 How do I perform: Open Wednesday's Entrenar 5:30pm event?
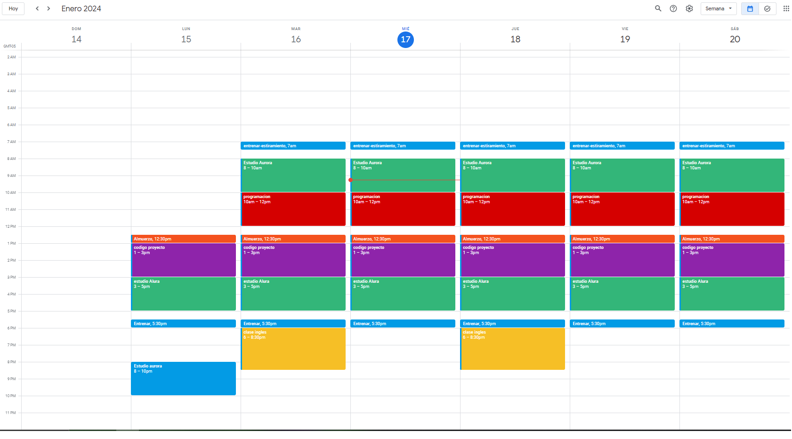[x=403, y=324]
